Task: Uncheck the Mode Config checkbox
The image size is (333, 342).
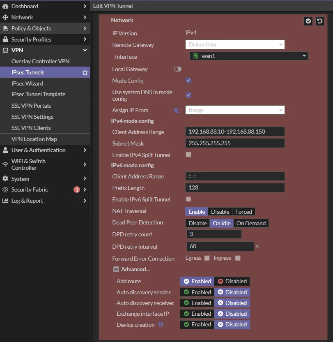Action: pyautogui.click(x=188, y=81)
